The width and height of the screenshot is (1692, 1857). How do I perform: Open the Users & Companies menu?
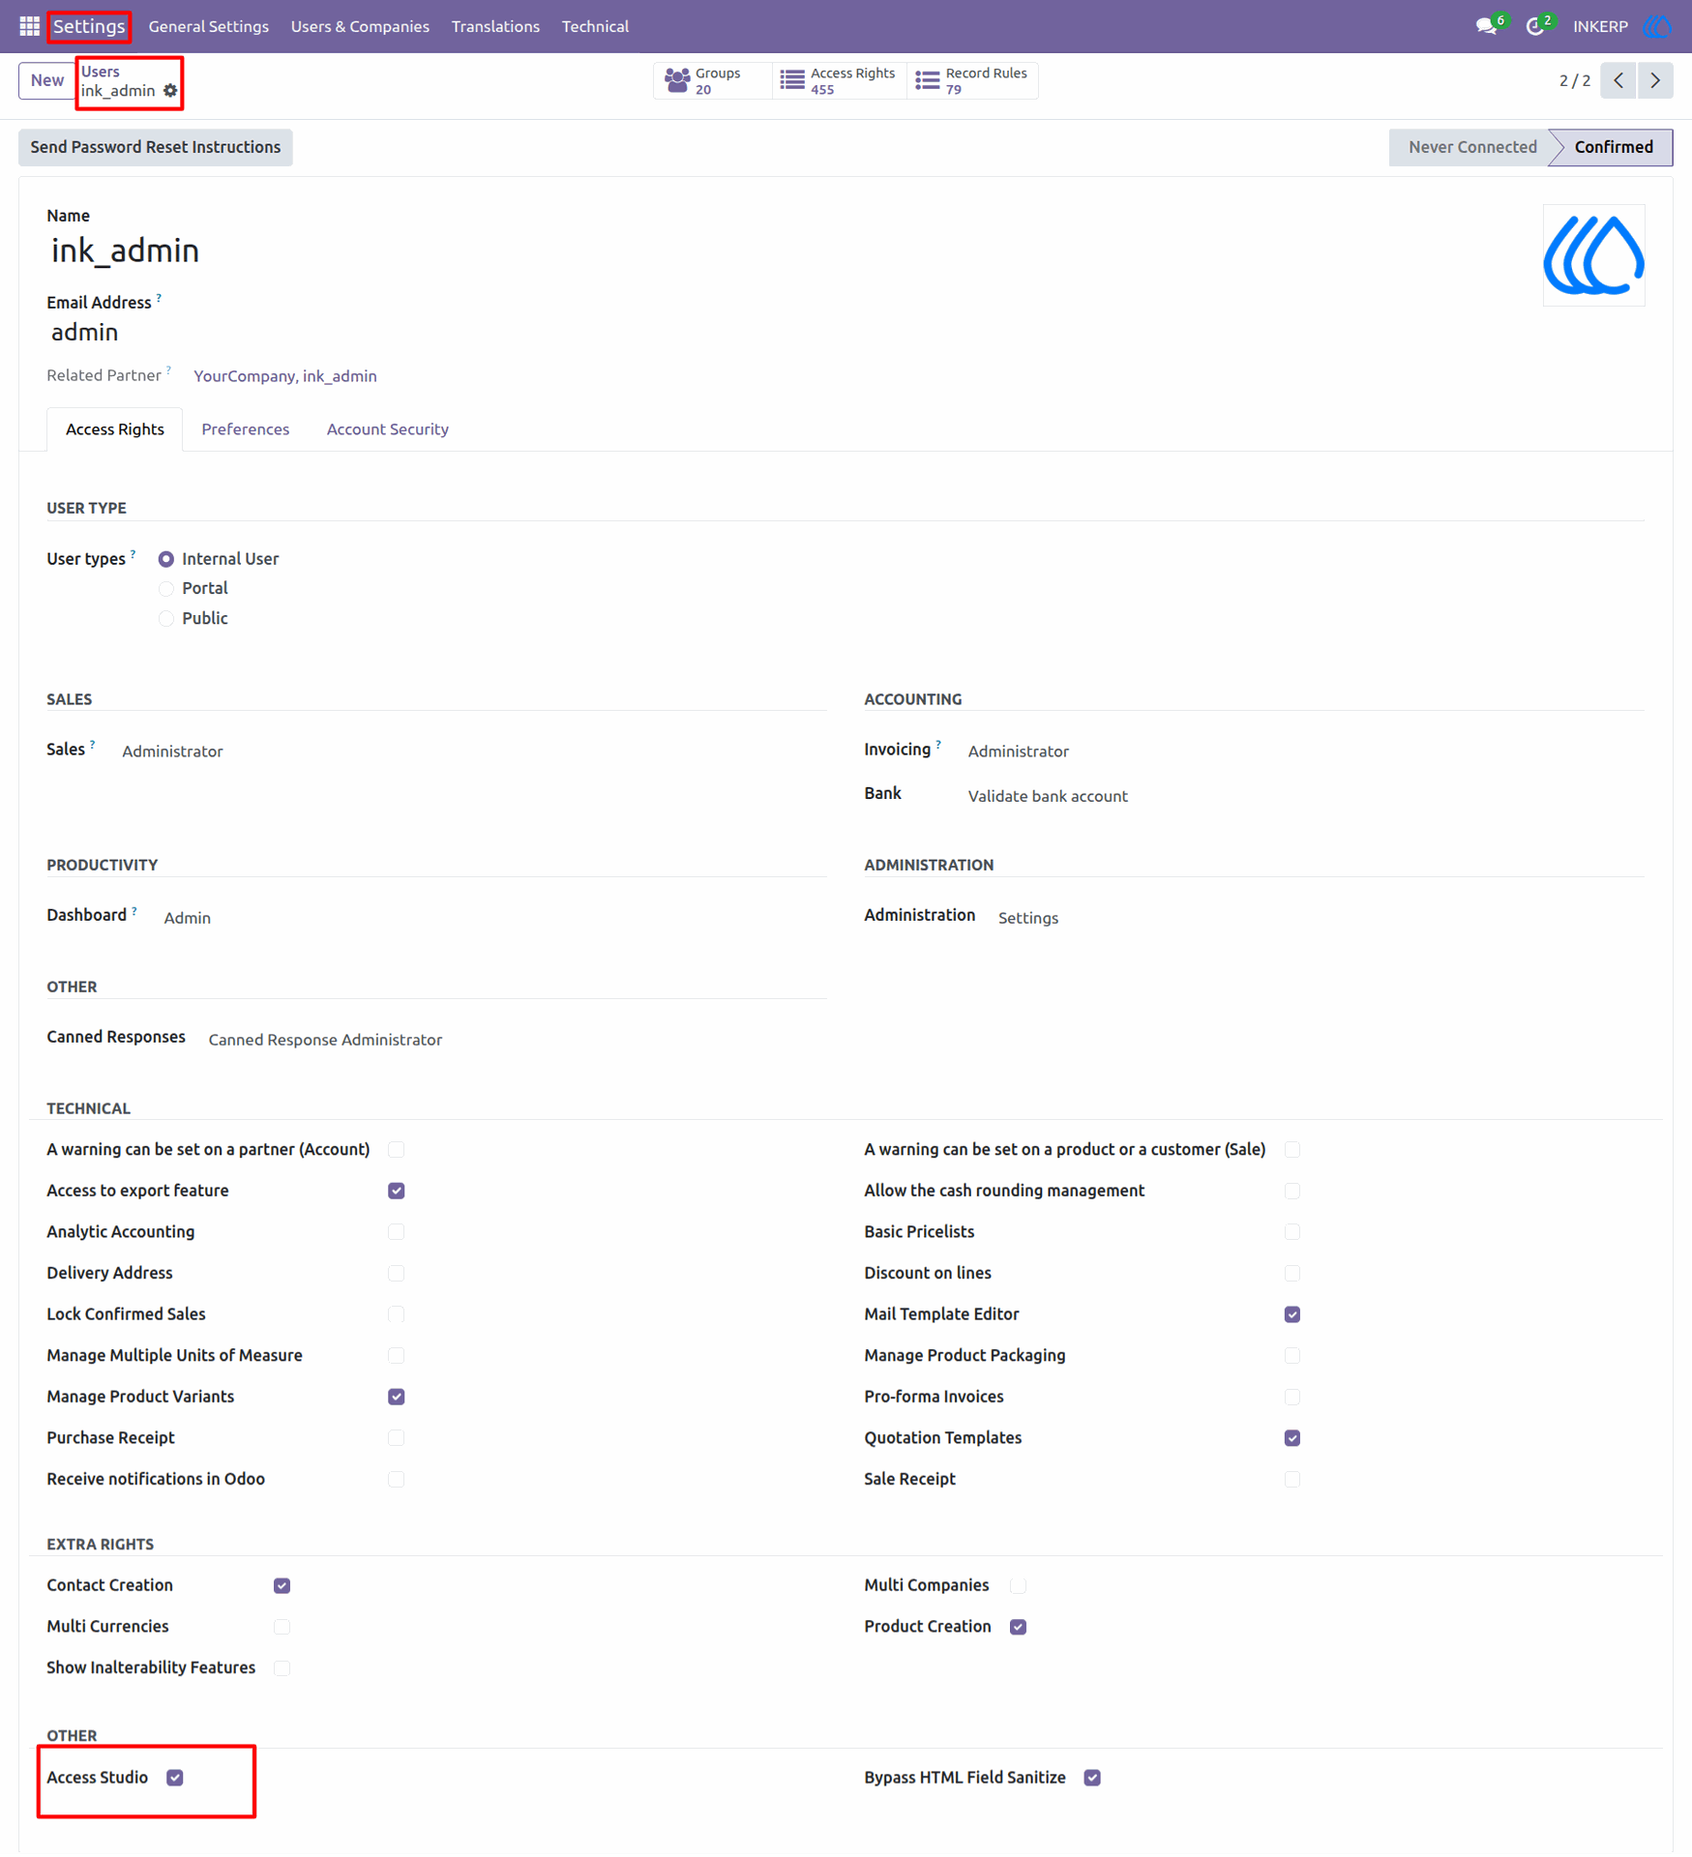click(360, 26)
